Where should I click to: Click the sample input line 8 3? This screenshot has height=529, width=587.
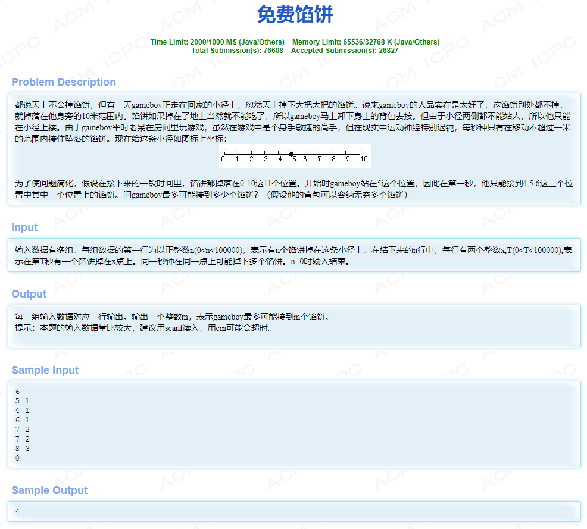(x=23, y=449)
